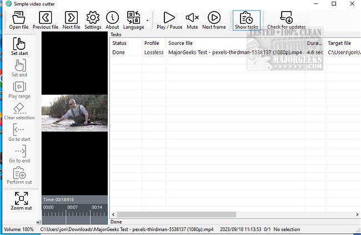Select the Lossless profile cell
The image size is (361, 235).
(154, 52)
